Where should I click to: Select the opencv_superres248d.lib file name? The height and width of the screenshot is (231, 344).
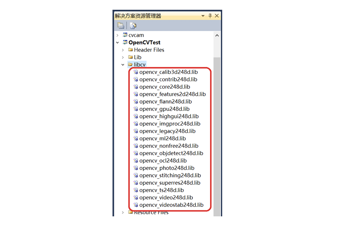[170, 183]
